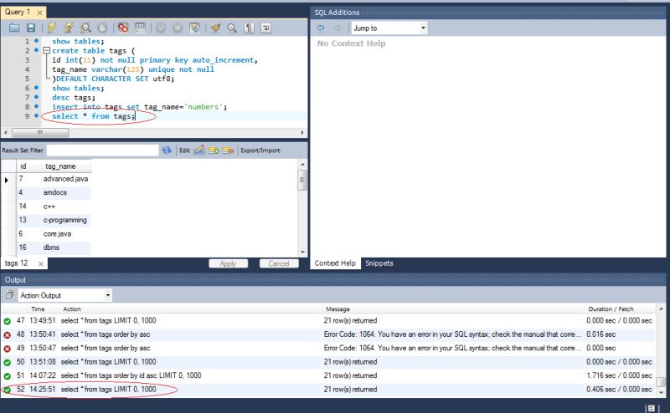Go forward in SQL Additions help
This screenshot has height=413, width=670.
[338, 28]
